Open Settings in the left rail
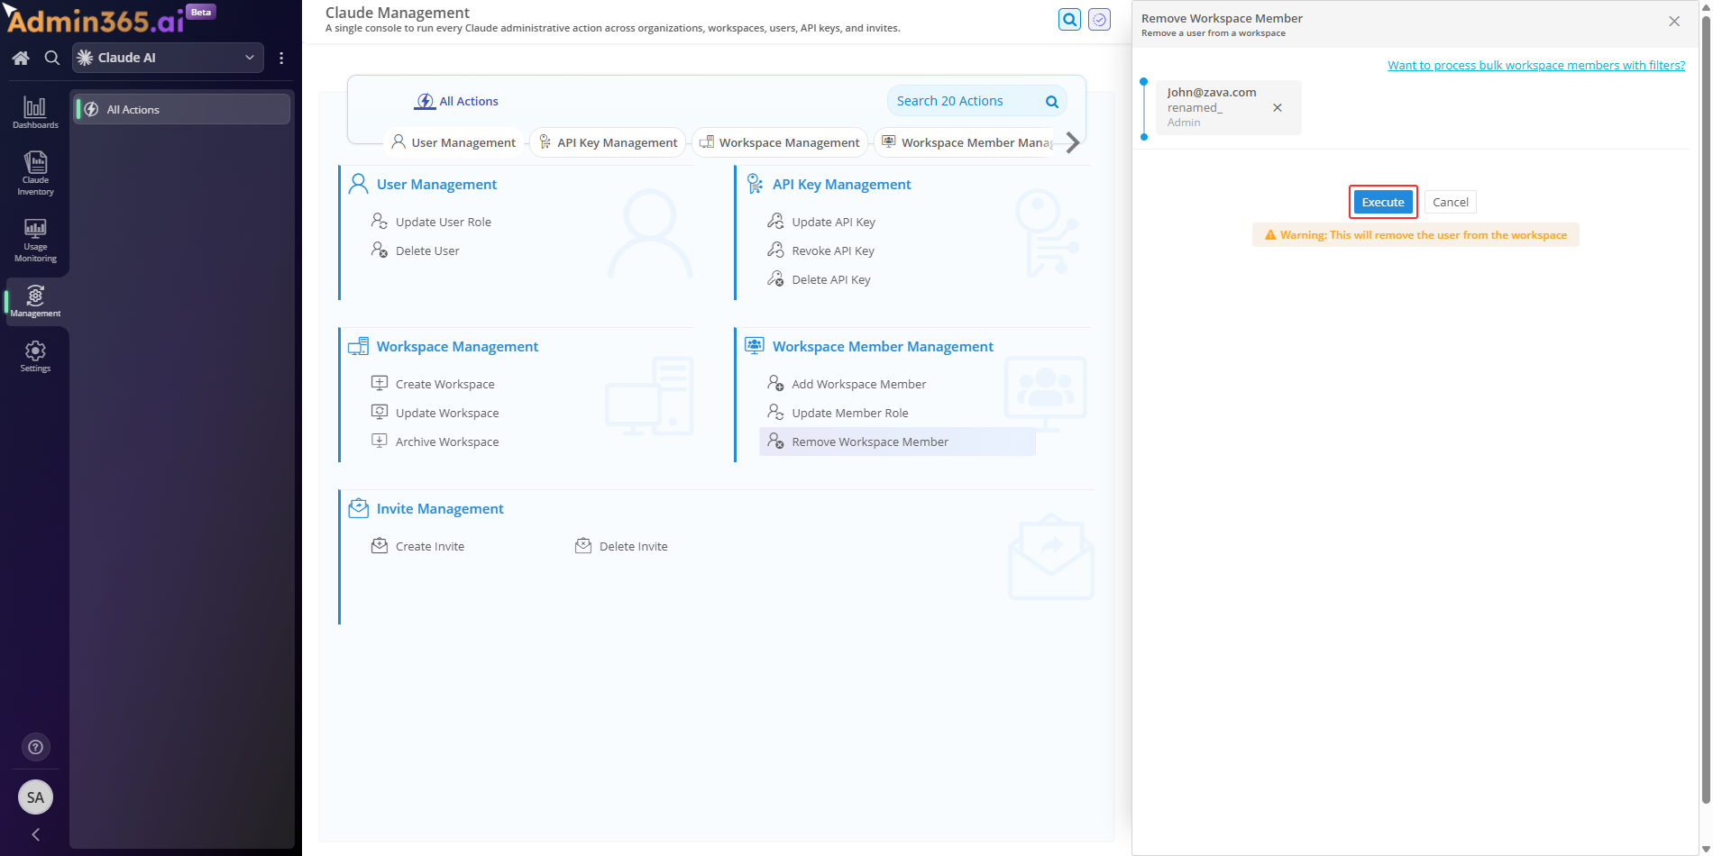 pos(35,356)
